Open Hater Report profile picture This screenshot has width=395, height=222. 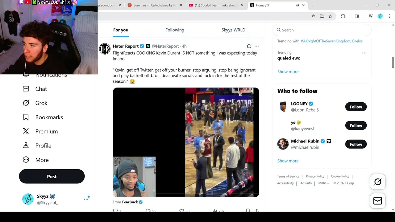(x=105, y=49)
